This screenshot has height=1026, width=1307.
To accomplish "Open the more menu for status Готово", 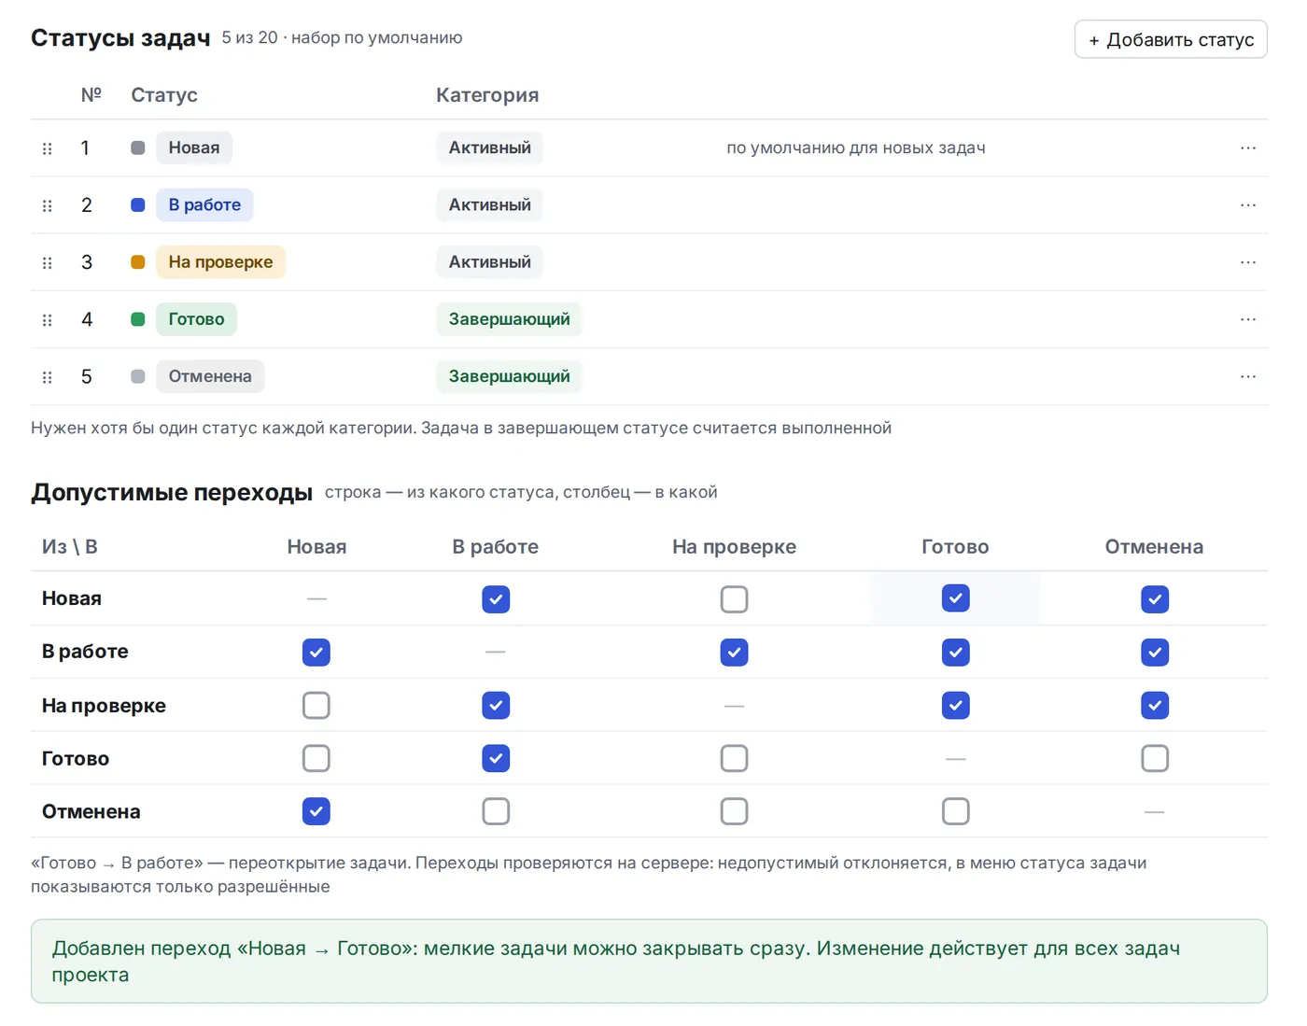I will 1248,319.
